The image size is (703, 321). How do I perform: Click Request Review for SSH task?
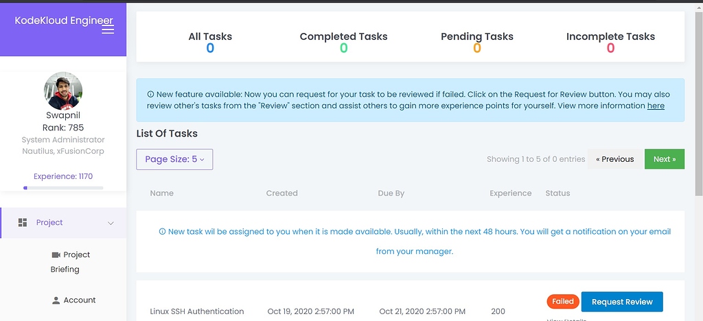[621, 302]
